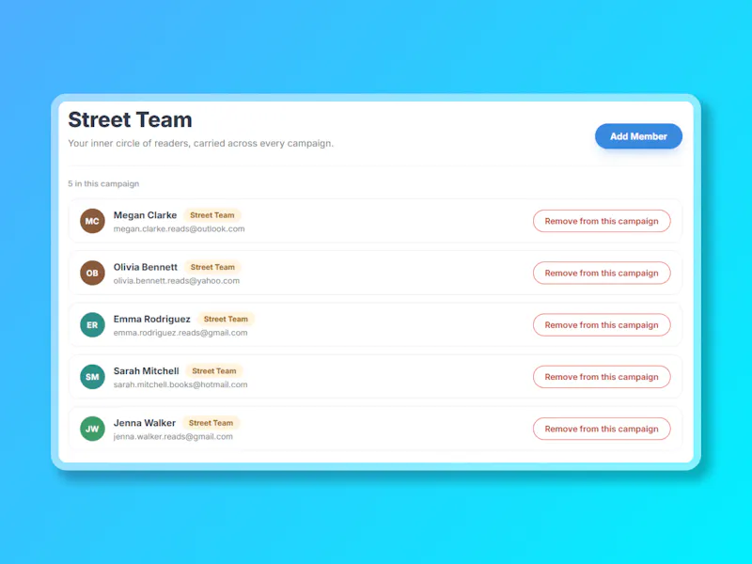Click megan.clarke.reads@outlook.com email
This screenshot has width=752, height=564.
pos(179,228)
